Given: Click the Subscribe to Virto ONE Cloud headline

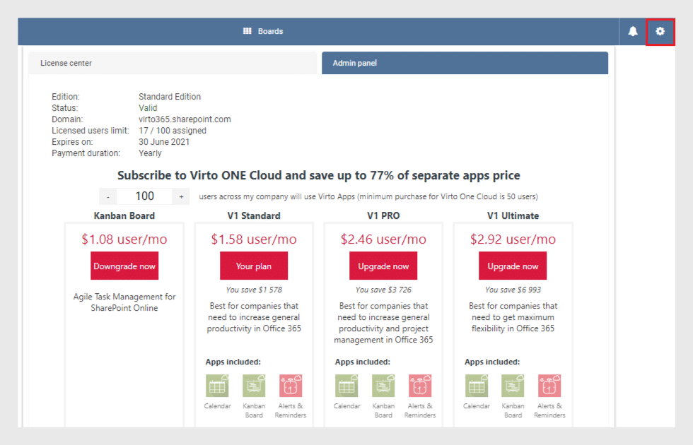Looking at the screenshot, I should (319, 176).
